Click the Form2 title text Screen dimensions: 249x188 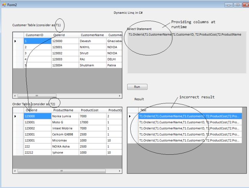tap(12, 5)
